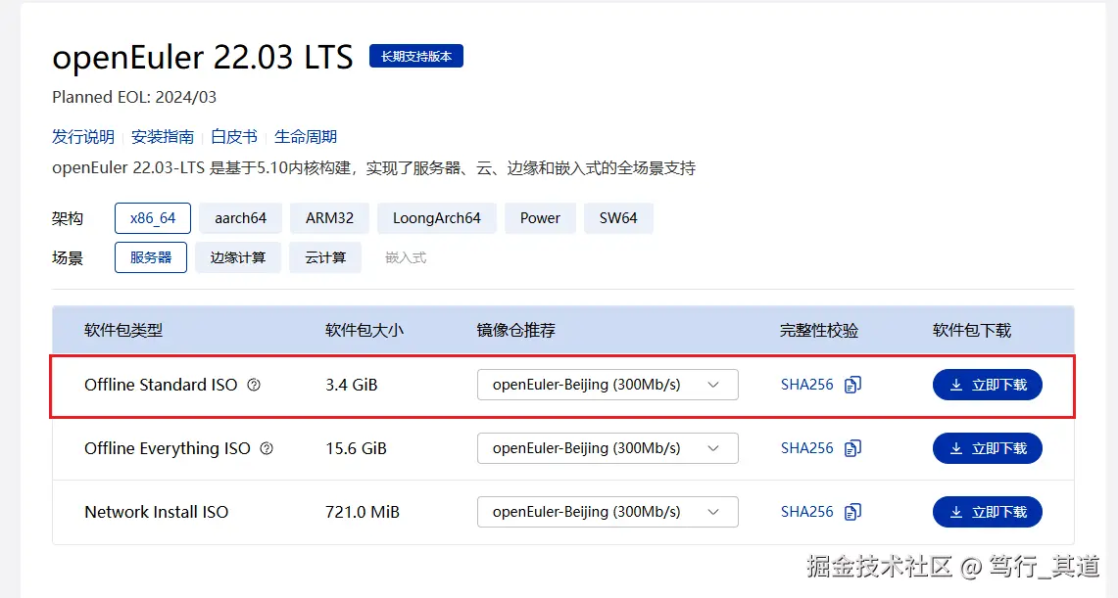Download the Offline Standard ISO via 立即下载

988,385
